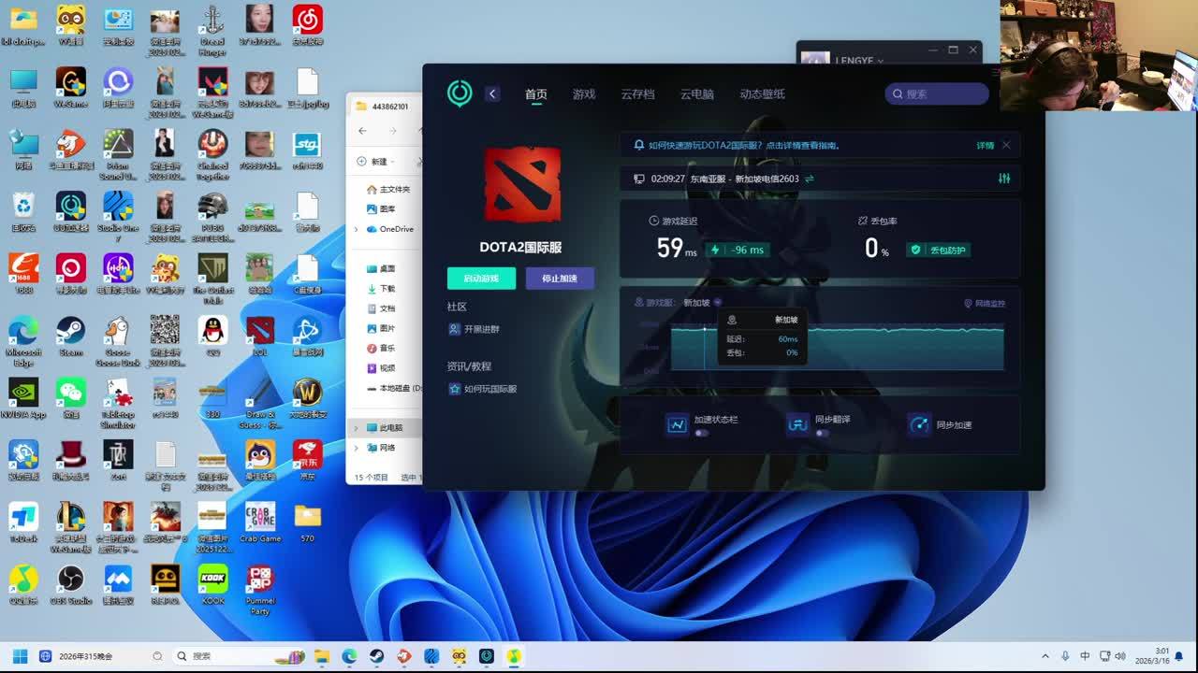This screenshot has width=1198, height=673.
Task: Click the back arrow in accelerator header
Action: (492, 93)
